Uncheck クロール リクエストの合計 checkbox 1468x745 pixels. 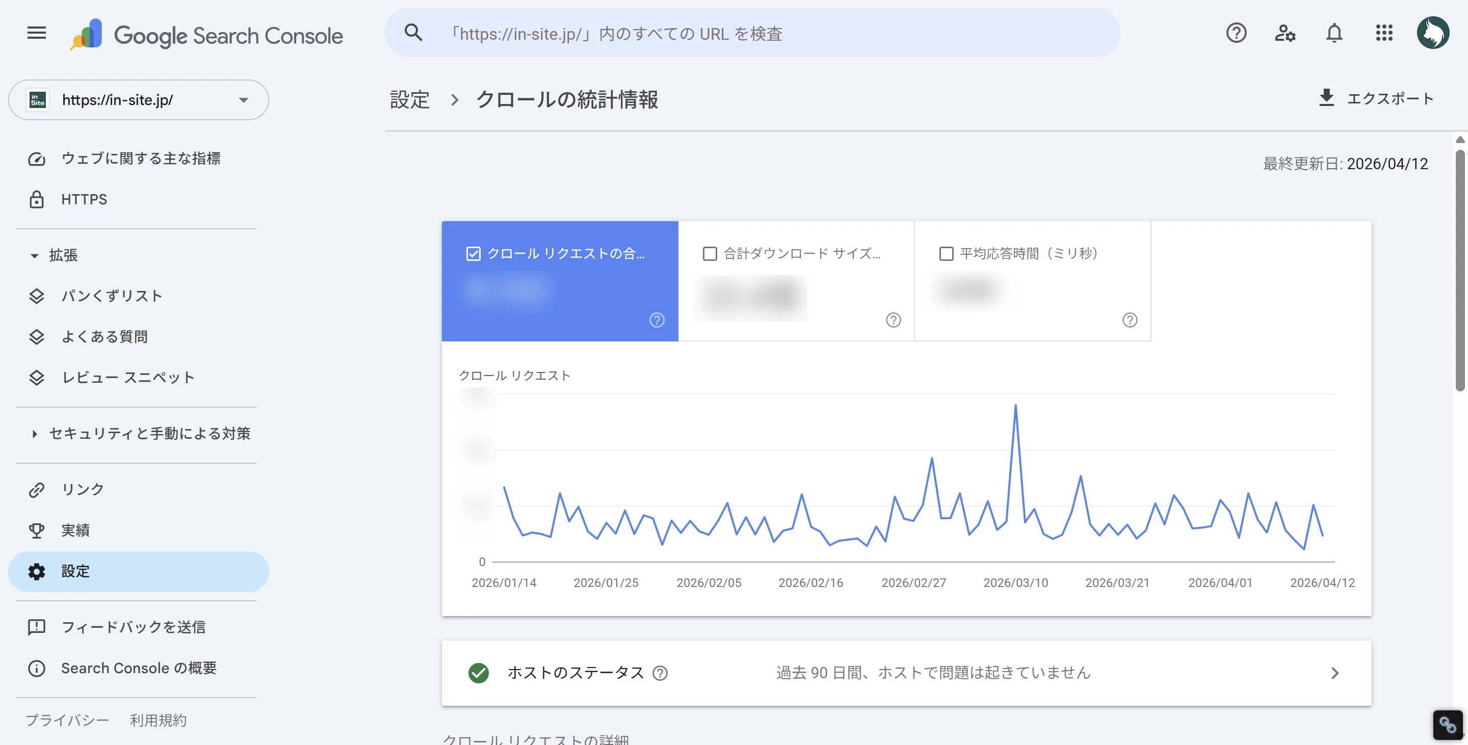tap(473, 253)
